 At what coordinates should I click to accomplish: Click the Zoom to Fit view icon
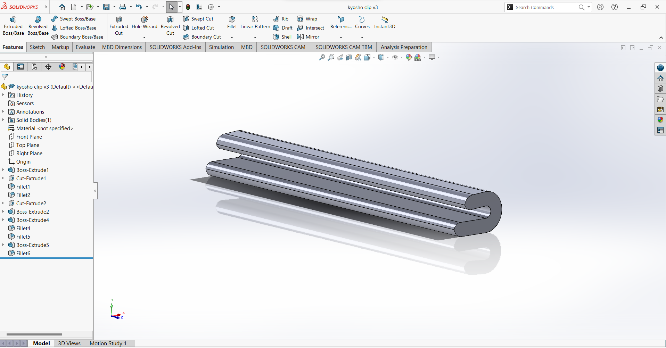pyautogui.click(x=322, y=57)
